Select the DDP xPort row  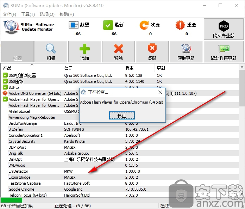tap(120, 147)
